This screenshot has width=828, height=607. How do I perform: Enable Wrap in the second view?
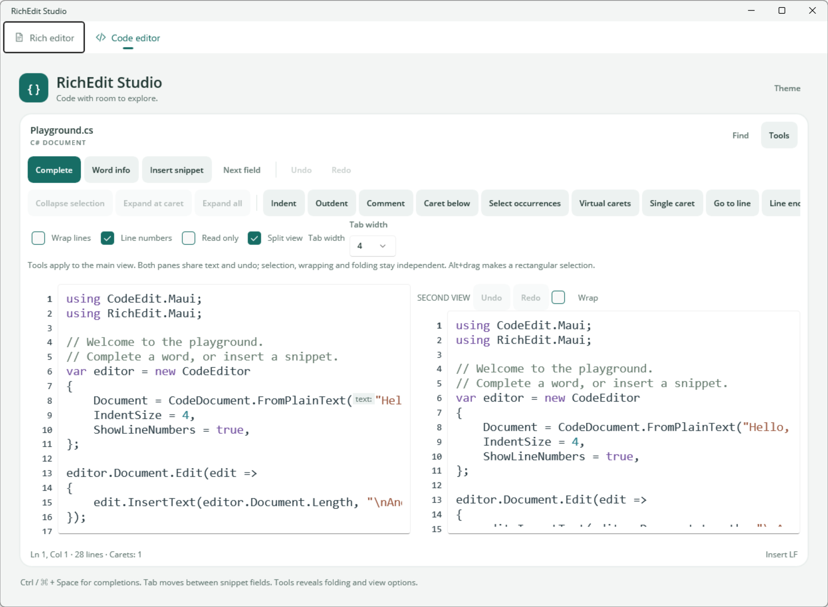(x=559, y=297)
